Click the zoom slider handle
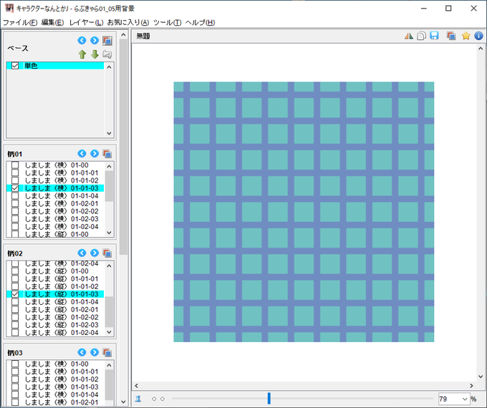 (x=269, y=399)
